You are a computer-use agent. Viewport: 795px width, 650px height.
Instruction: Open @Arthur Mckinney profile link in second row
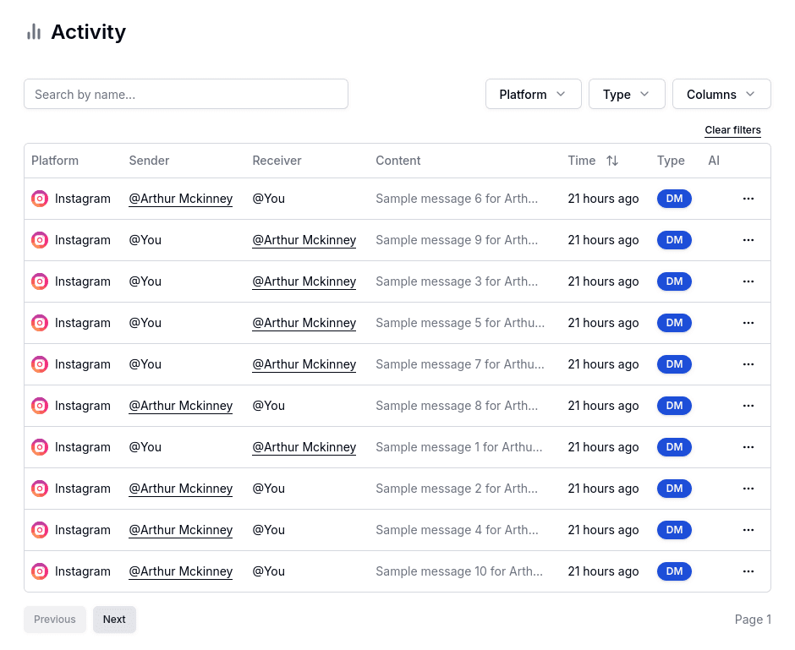[304, 240]
